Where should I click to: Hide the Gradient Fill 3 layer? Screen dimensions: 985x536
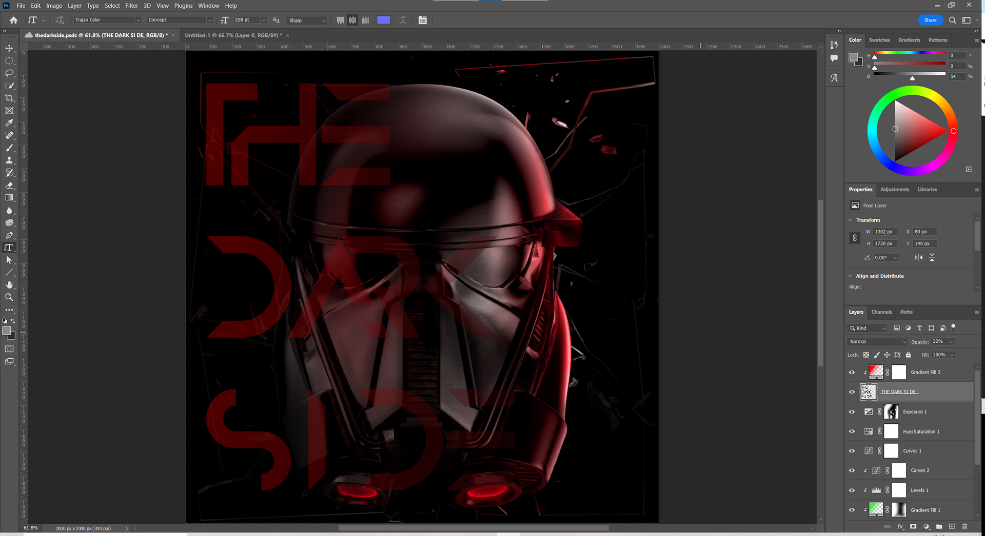(852, 373)
